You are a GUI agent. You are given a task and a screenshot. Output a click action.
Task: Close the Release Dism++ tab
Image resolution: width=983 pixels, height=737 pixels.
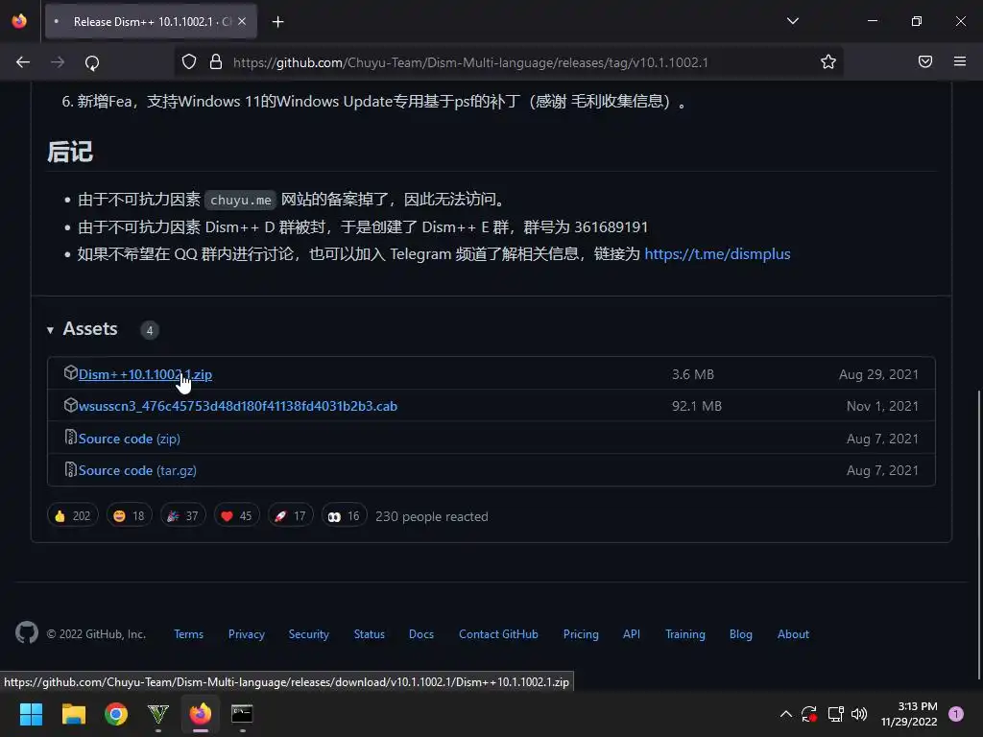(242, 21)
